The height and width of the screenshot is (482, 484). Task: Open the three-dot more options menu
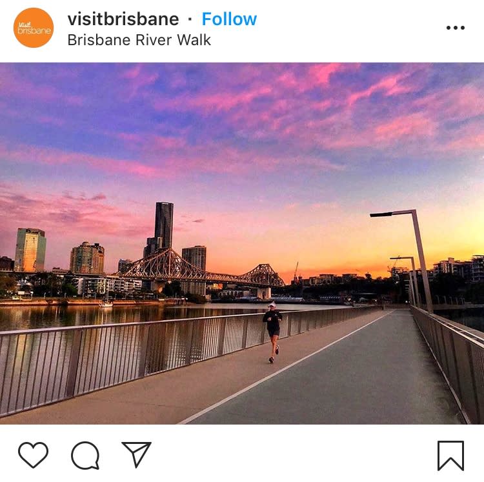point(456,28)
